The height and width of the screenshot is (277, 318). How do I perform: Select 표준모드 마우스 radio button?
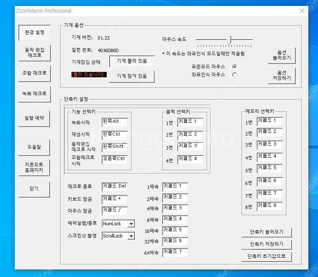(x=234, y=67)
